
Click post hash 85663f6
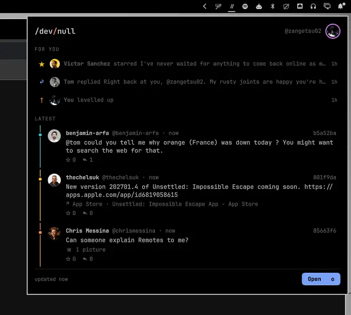[x=324, y=231]
